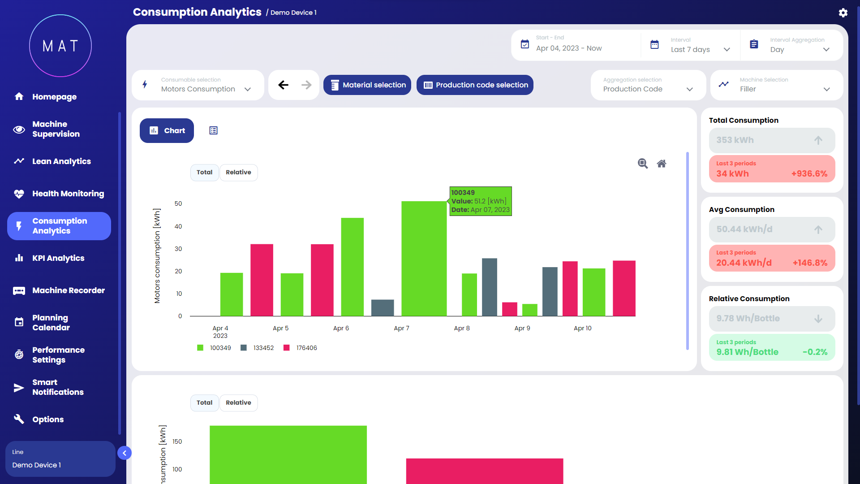The height and width of the screenshot is (484, 860).
Task: Click the chart panel vertical scrollbar
Action: pyautogui.click(x=687, y=251)
